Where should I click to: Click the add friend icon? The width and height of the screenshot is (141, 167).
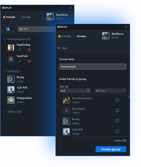tap(8, 29)
